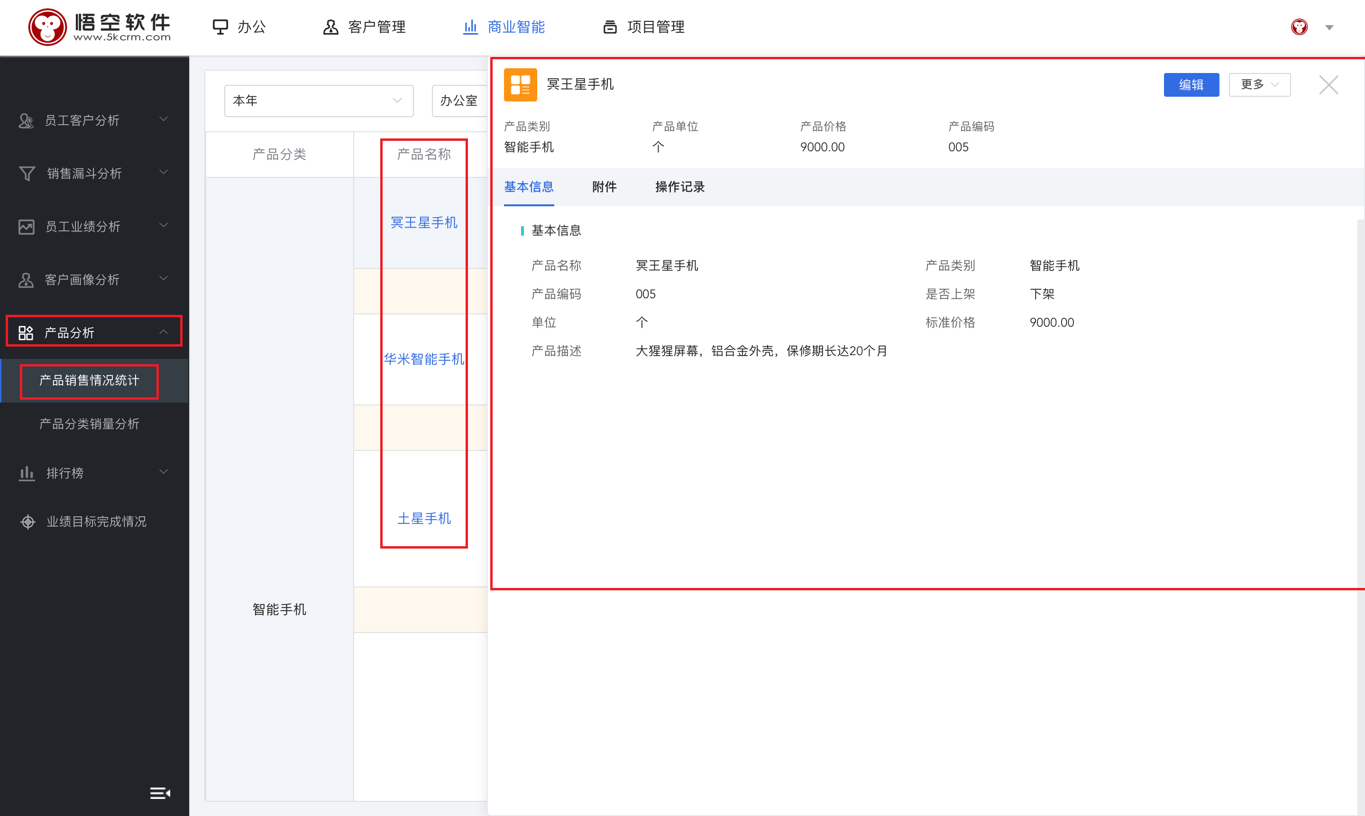Click the 下架 shelf status value

pyautogui.click(x=1042, y=294)
